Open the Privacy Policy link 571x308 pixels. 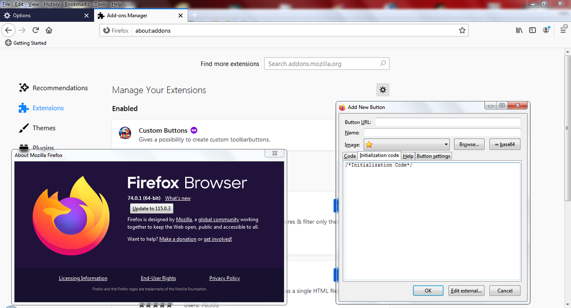(x=224, y=278)
